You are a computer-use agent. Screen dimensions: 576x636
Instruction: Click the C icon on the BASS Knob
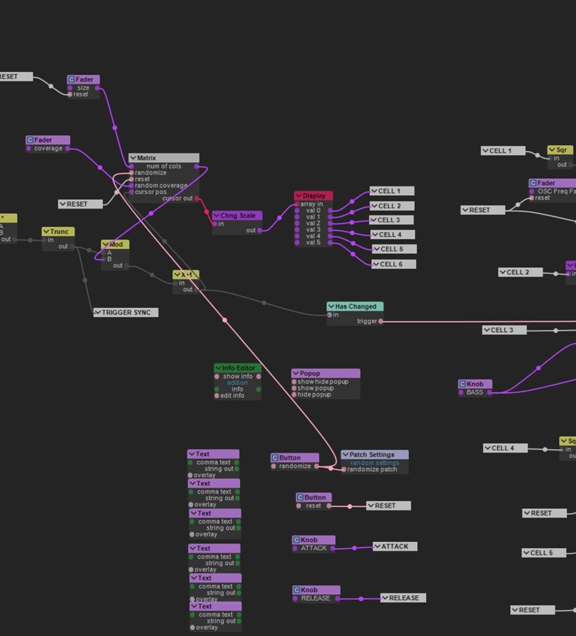tap(463, 384)
